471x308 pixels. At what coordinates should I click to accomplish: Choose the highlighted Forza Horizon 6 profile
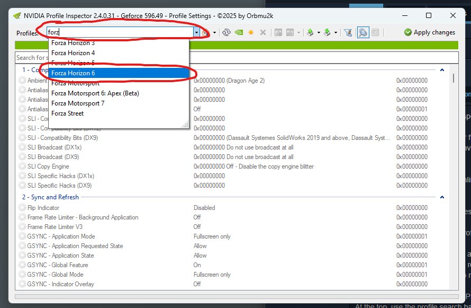point(119,73)
